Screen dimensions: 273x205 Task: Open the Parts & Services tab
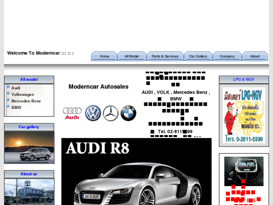pyautogui.click(x=165, y=56)
